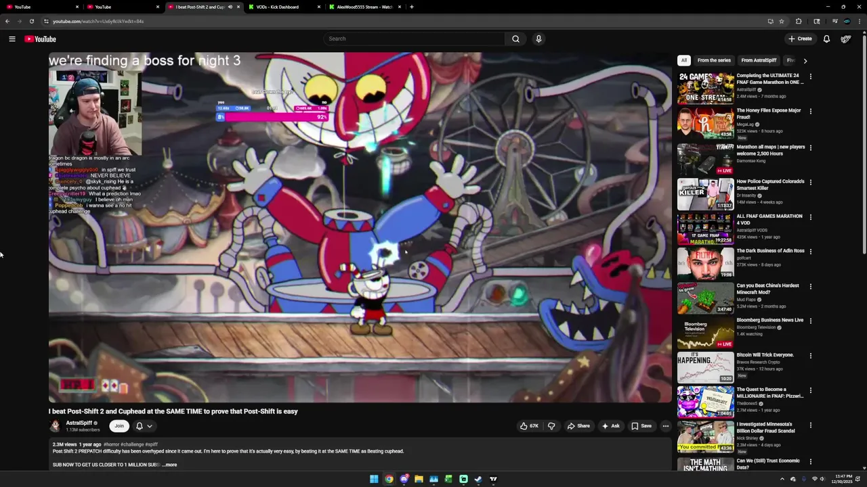Open YouTube notifications bell in the header

pos(826,39)
